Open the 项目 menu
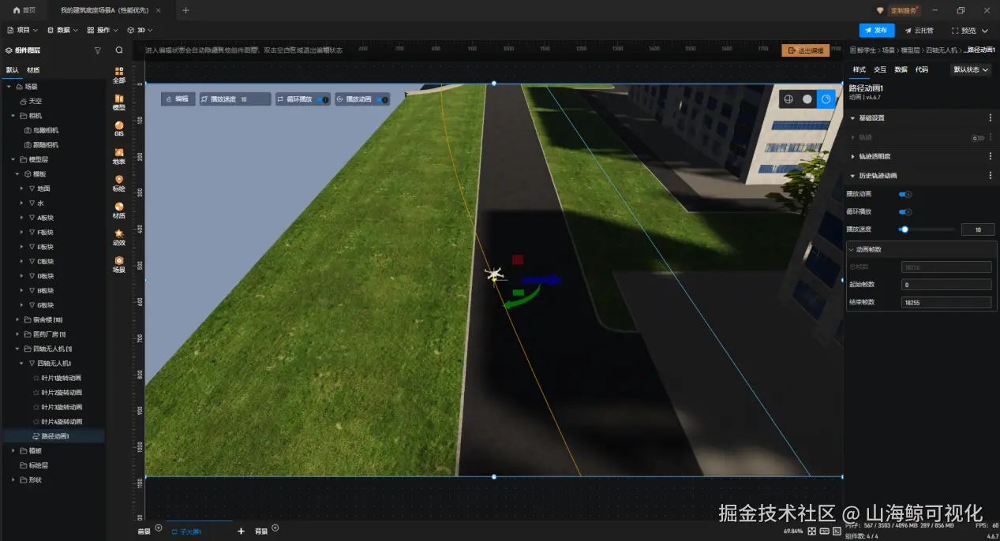Image resolution: width=1000 pixels, height=541 pixels. (22, 30)
